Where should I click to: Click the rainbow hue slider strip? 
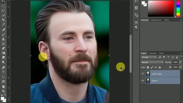coord(178,9)
